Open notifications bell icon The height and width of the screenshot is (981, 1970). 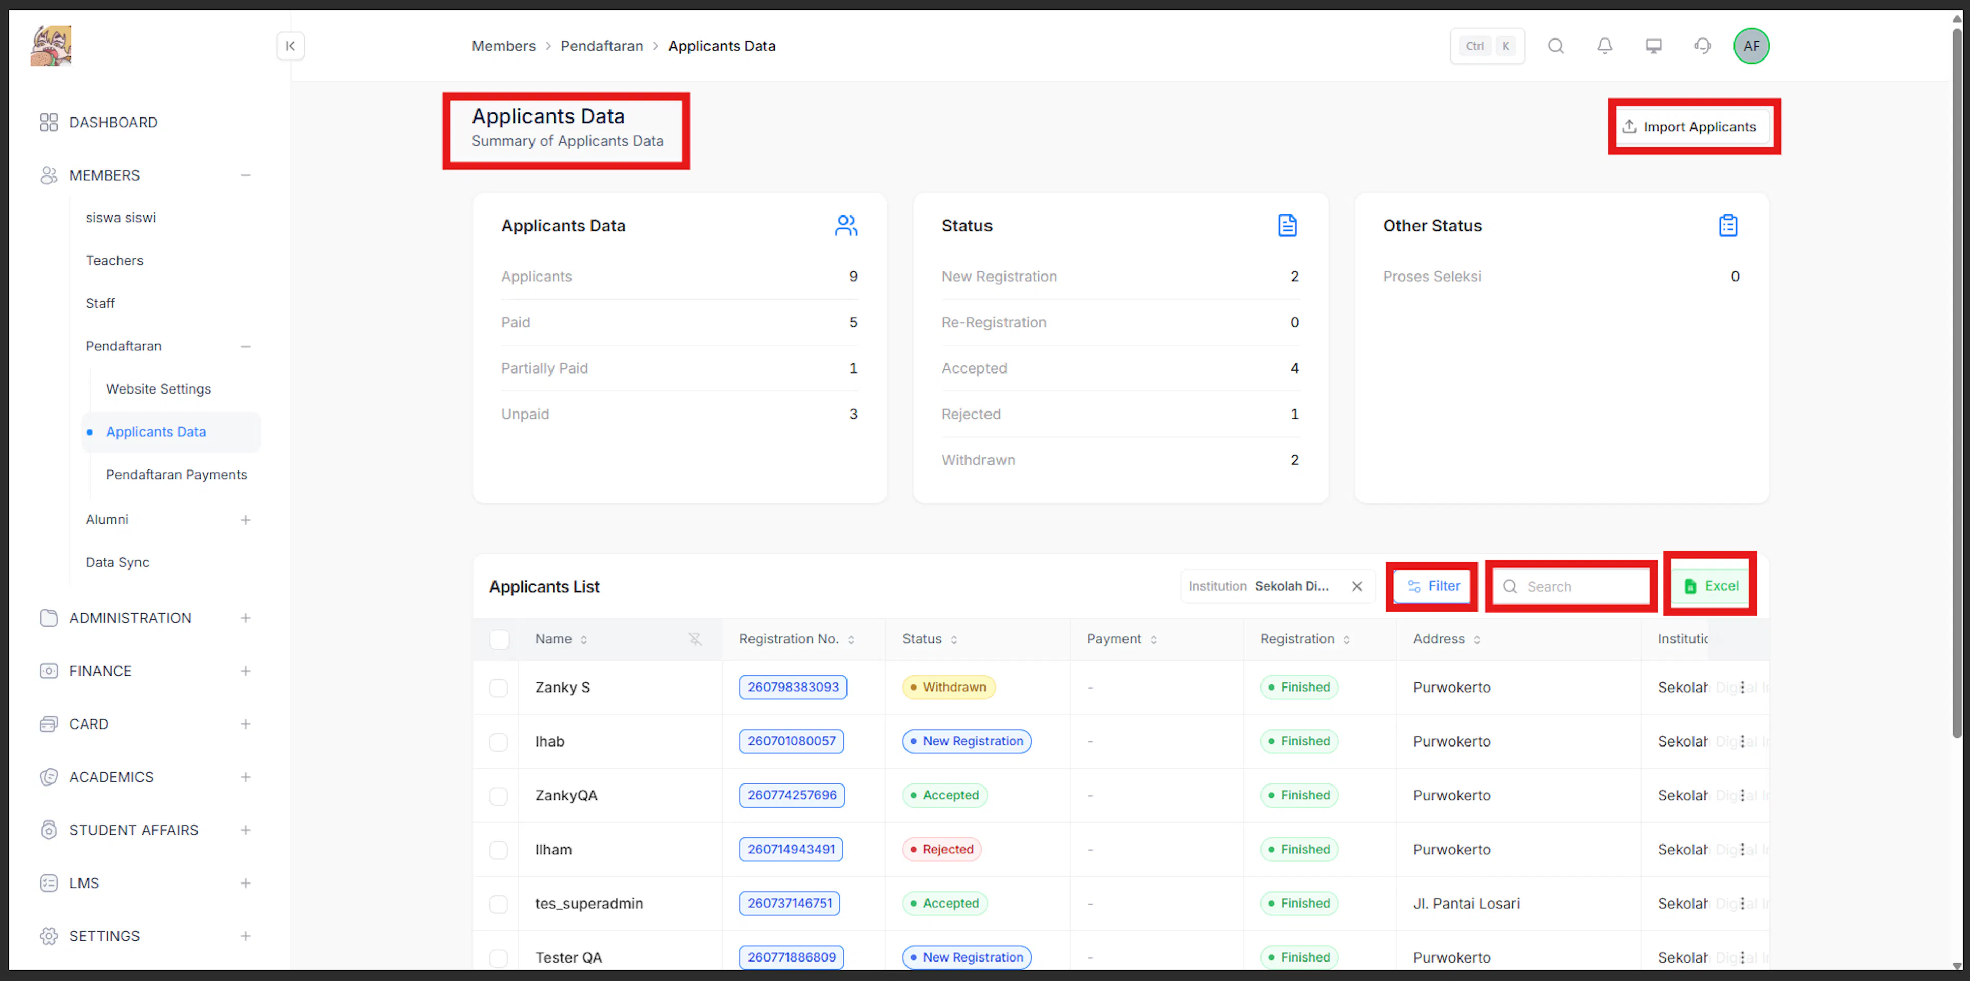point(1604,46)
